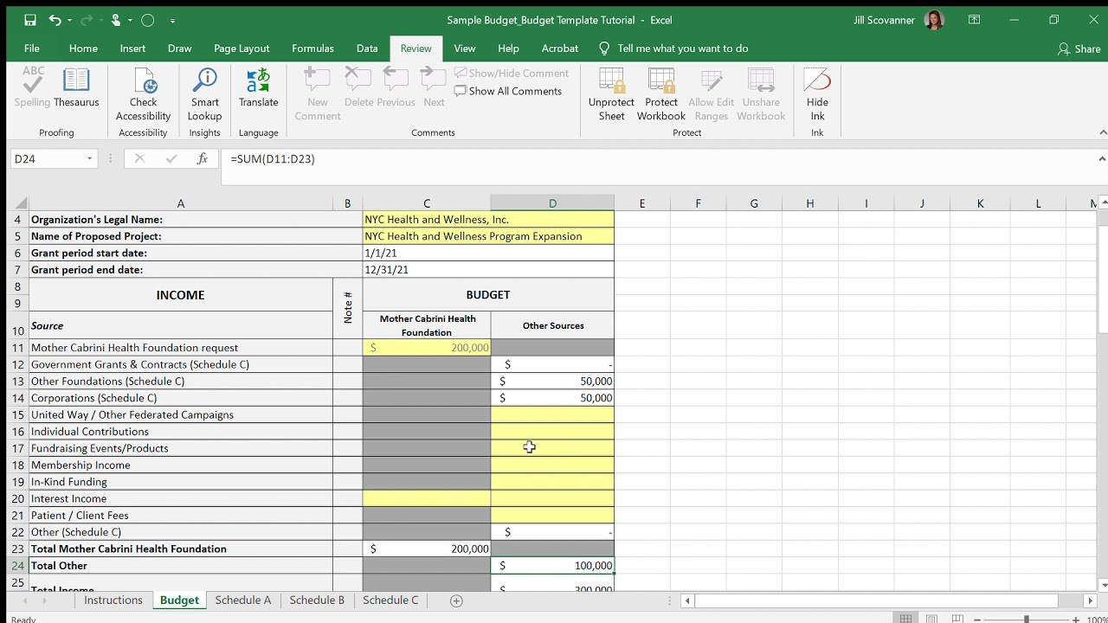Open the Help ribbon tab
The image size is (1108, 623).
point(508,48)
